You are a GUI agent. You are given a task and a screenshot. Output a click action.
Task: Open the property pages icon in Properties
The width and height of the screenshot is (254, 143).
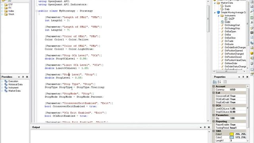tap(225, 82)
